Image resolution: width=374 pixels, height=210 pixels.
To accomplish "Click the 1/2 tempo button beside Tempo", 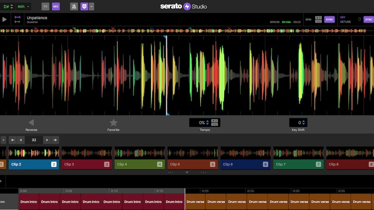I will coord(214,124).
